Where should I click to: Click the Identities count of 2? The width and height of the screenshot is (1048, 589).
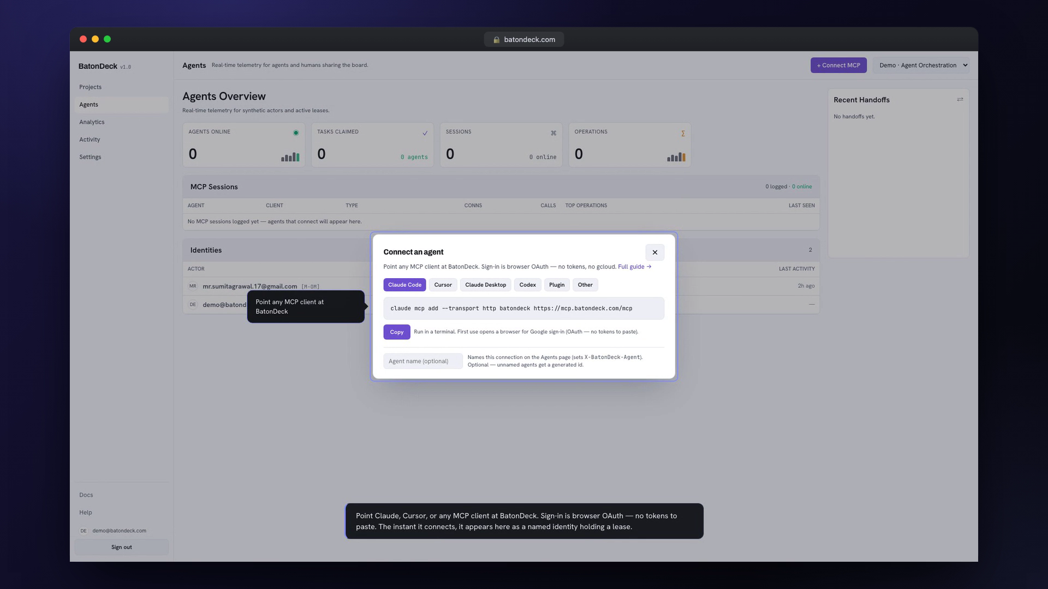click(810, 250)
